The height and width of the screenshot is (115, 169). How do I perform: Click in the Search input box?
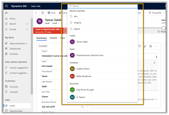(x=102, y=6)
